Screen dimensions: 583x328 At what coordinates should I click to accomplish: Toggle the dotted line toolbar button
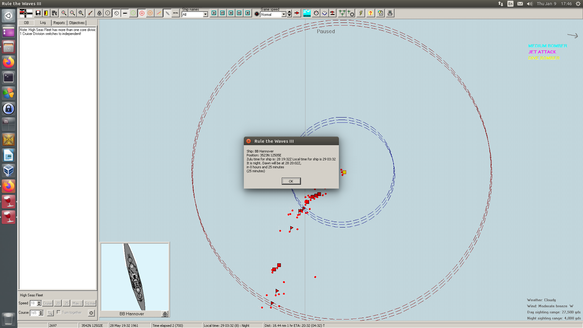(176, 13)
